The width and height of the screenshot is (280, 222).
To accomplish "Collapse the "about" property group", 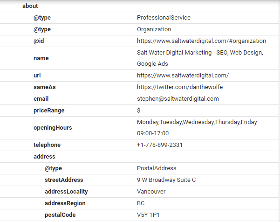I will click(30, 6).
